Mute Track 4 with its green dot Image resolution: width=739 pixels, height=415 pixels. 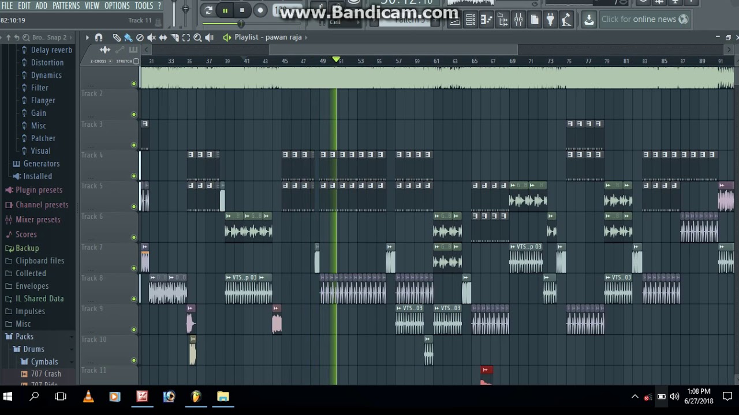tap(134, 176)
